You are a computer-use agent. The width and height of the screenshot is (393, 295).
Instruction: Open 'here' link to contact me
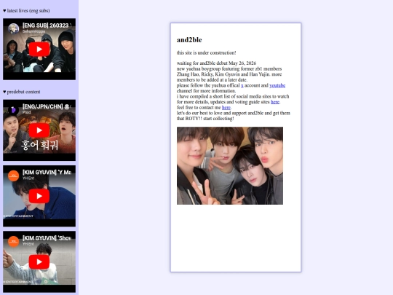click(x=226, y=107)
